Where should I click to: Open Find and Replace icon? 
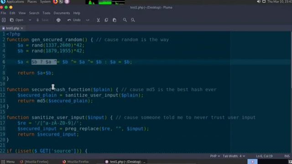133,20
